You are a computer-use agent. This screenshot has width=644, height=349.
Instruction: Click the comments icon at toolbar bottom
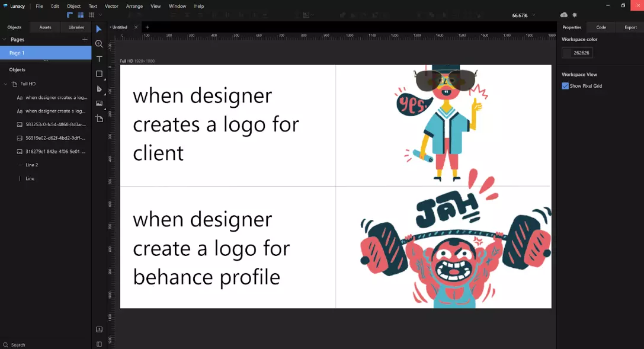(x=99, y=329)
